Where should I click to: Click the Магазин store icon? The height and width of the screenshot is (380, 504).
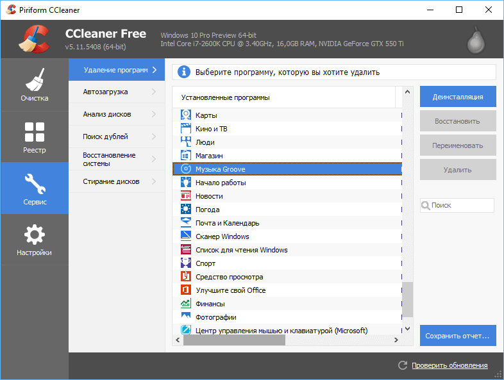pyautogui.click(x=186, y=156)
